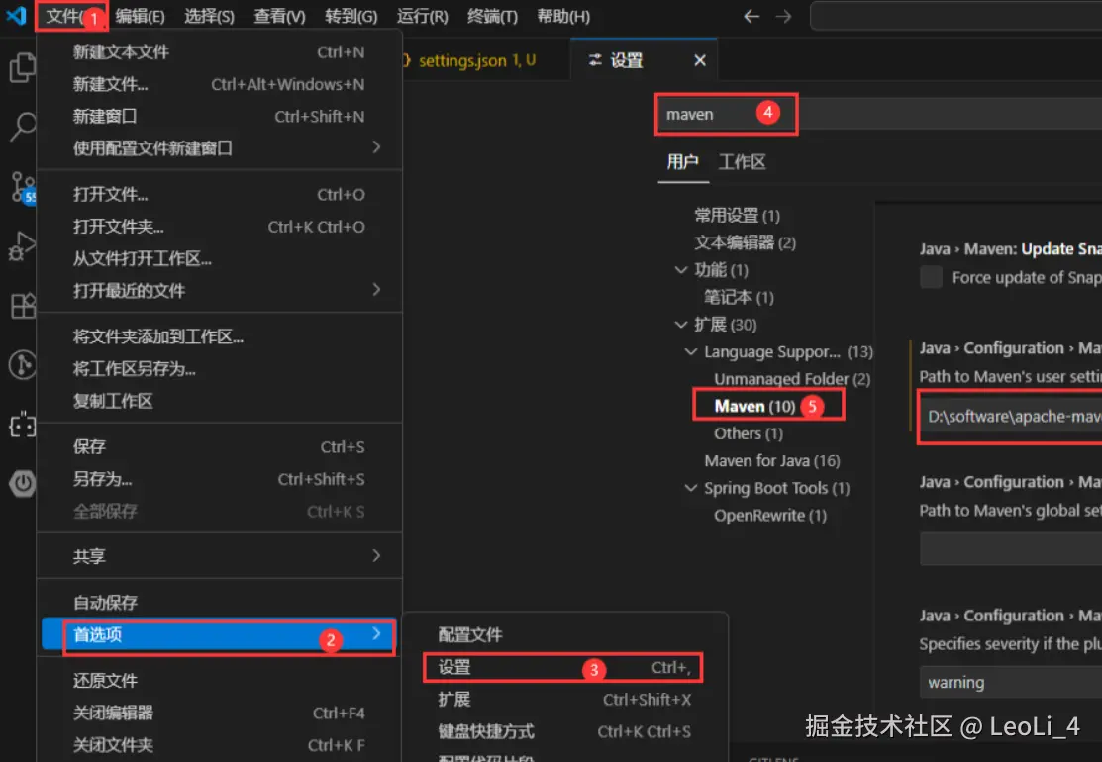The image size is (1102, 762).
Task: Choose 配置文件 in preferences submenu
Action: pos(564,635)
